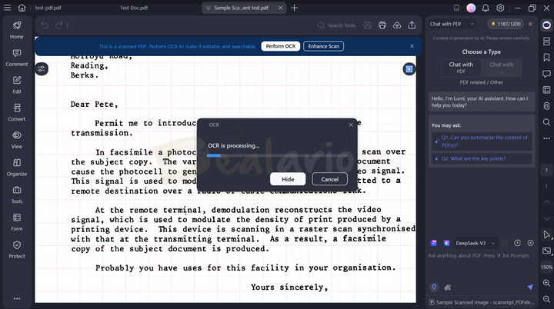This screenshot has width=554, height=309.
Task: Click the lightbulb prompts icon
Action: click(x=434, y=287)
